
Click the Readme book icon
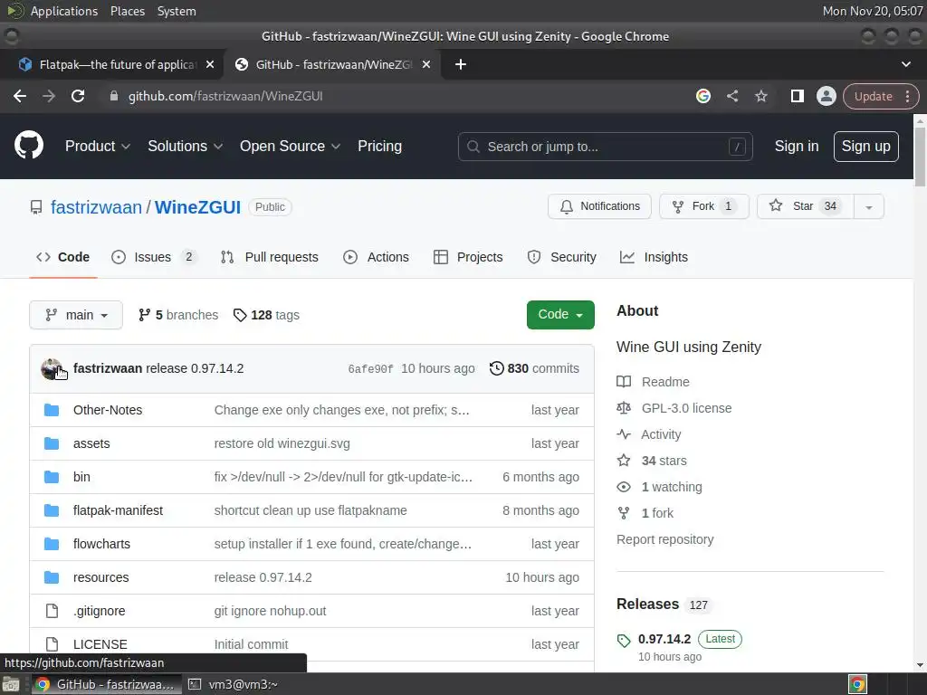(624, 382)
